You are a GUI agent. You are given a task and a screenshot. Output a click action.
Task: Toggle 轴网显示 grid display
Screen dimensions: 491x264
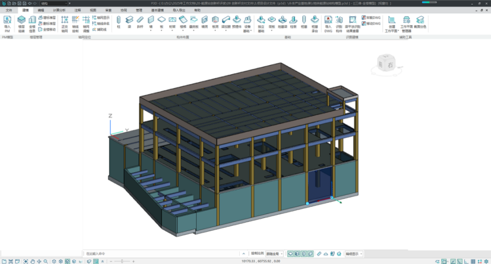coord(100,17)
